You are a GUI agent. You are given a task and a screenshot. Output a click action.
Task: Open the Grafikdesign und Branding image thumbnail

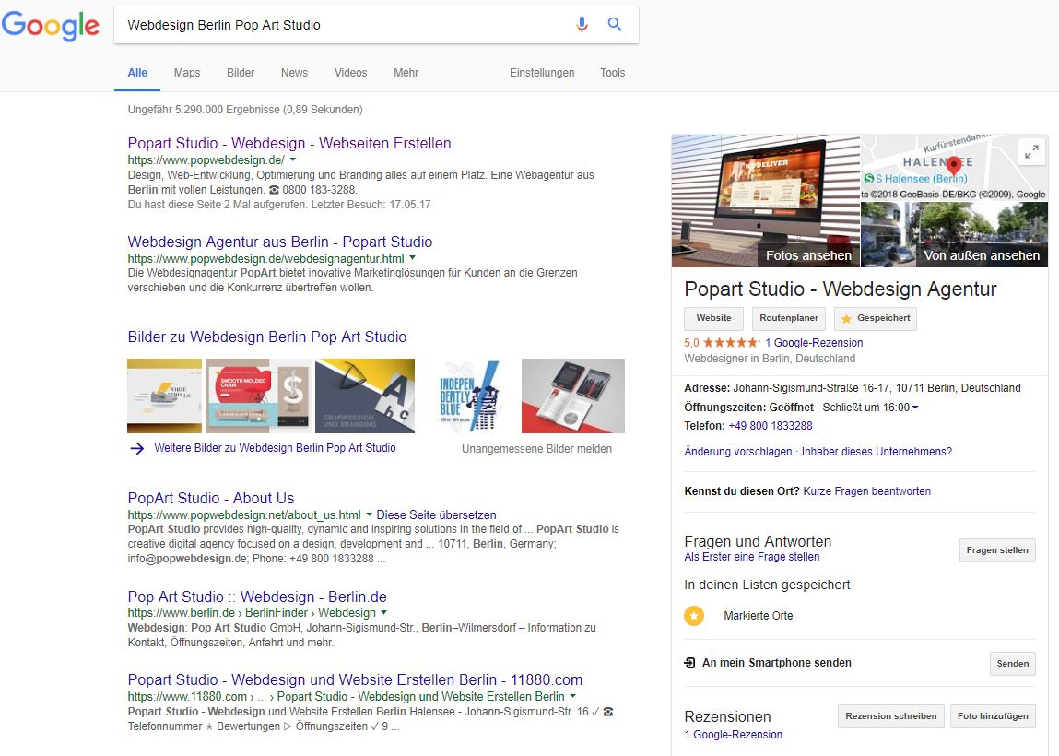pyautogui.click(x=365, y=396)
